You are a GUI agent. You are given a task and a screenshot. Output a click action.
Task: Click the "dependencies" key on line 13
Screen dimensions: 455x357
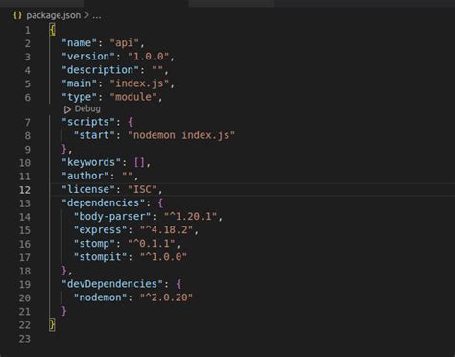pyautogui.click(x=103, y=202)
